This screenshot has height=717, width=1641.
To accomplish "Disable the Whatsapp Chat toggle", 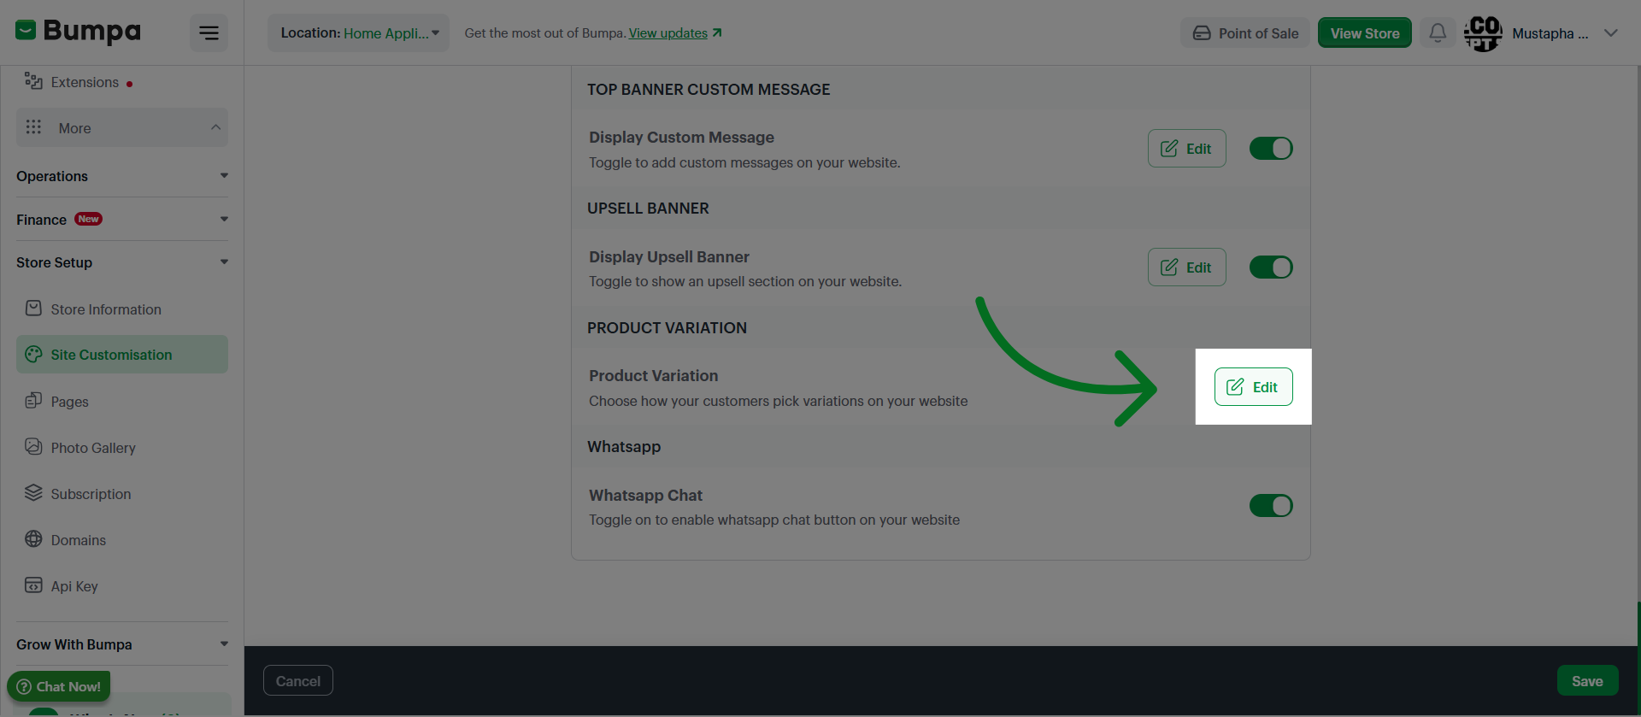I will coord(1271,506).
